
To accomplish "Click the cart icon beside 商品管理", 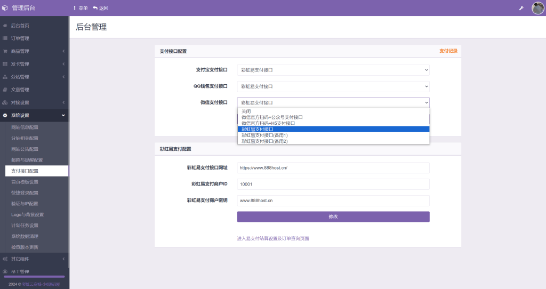I will [x=5, y=51].
